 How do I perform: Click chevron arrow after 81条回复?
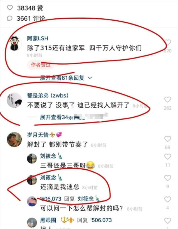(90, 78)
